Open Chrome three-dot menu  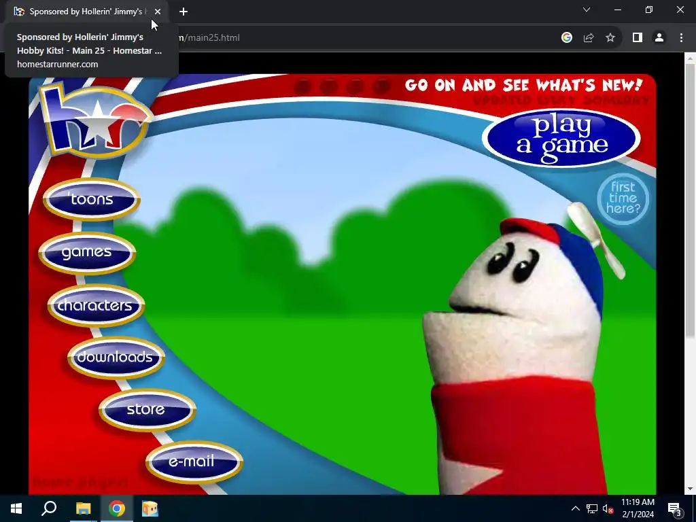[681, 38]
